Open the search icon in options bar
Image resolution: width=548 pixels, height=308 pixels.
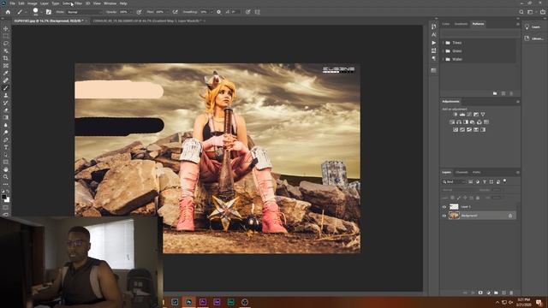[521, 12]
